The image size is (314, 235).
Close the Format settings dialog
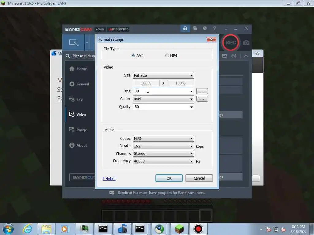211,39
